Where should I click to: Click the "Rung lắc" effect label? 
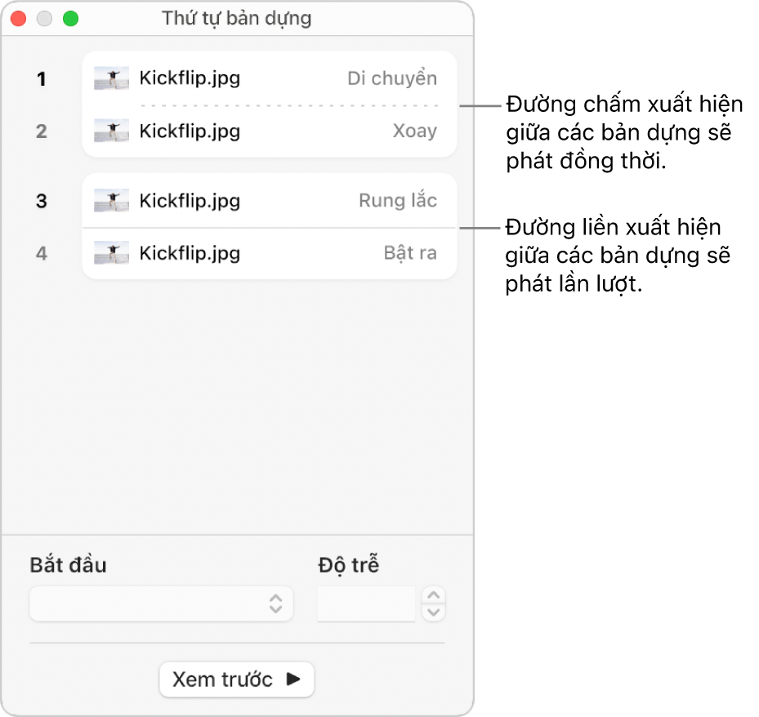398,200
